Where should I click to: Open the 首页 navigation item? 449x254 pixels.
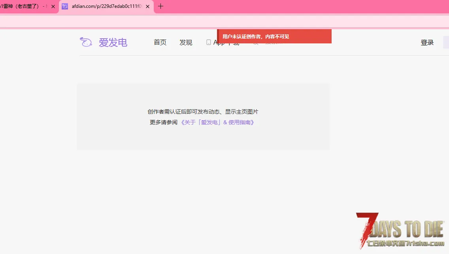160,43
